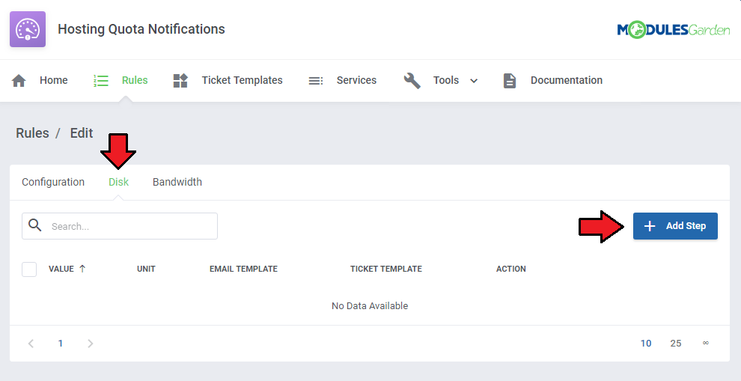Click the EMAIL TEMPLATE column header

tap(243, 269)
